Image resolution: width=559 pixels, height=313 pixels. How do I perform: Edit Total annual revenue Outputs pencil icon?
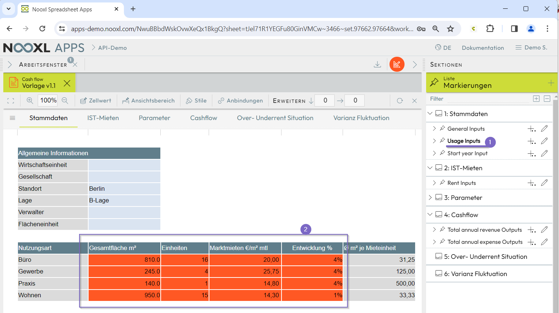pyautogui.click(x=544, y=230)
